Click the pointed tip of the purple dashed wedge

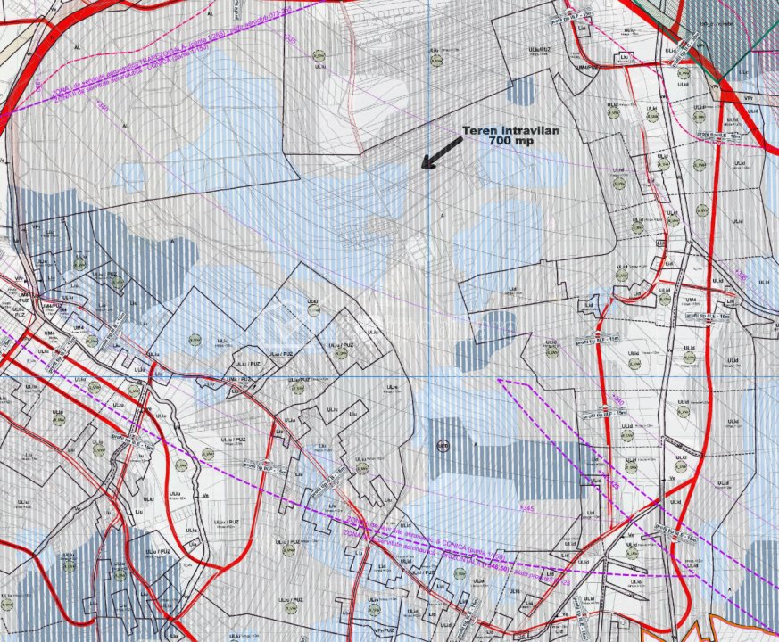tap(499, 381)
